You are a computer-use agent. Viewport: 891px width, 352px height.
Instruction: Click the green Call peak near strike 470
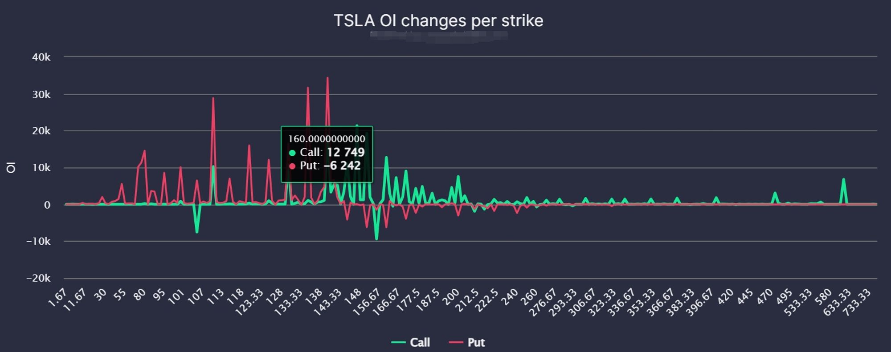(x=775, y=193)
